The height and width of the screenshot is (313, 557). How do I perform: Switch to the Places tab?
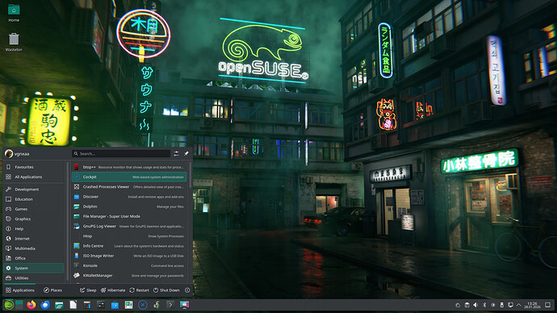point(52,290)
